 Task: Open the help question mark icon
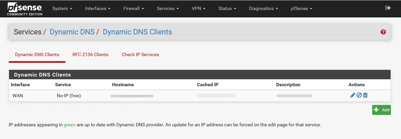pyautogui.click(x=383, y=32)
